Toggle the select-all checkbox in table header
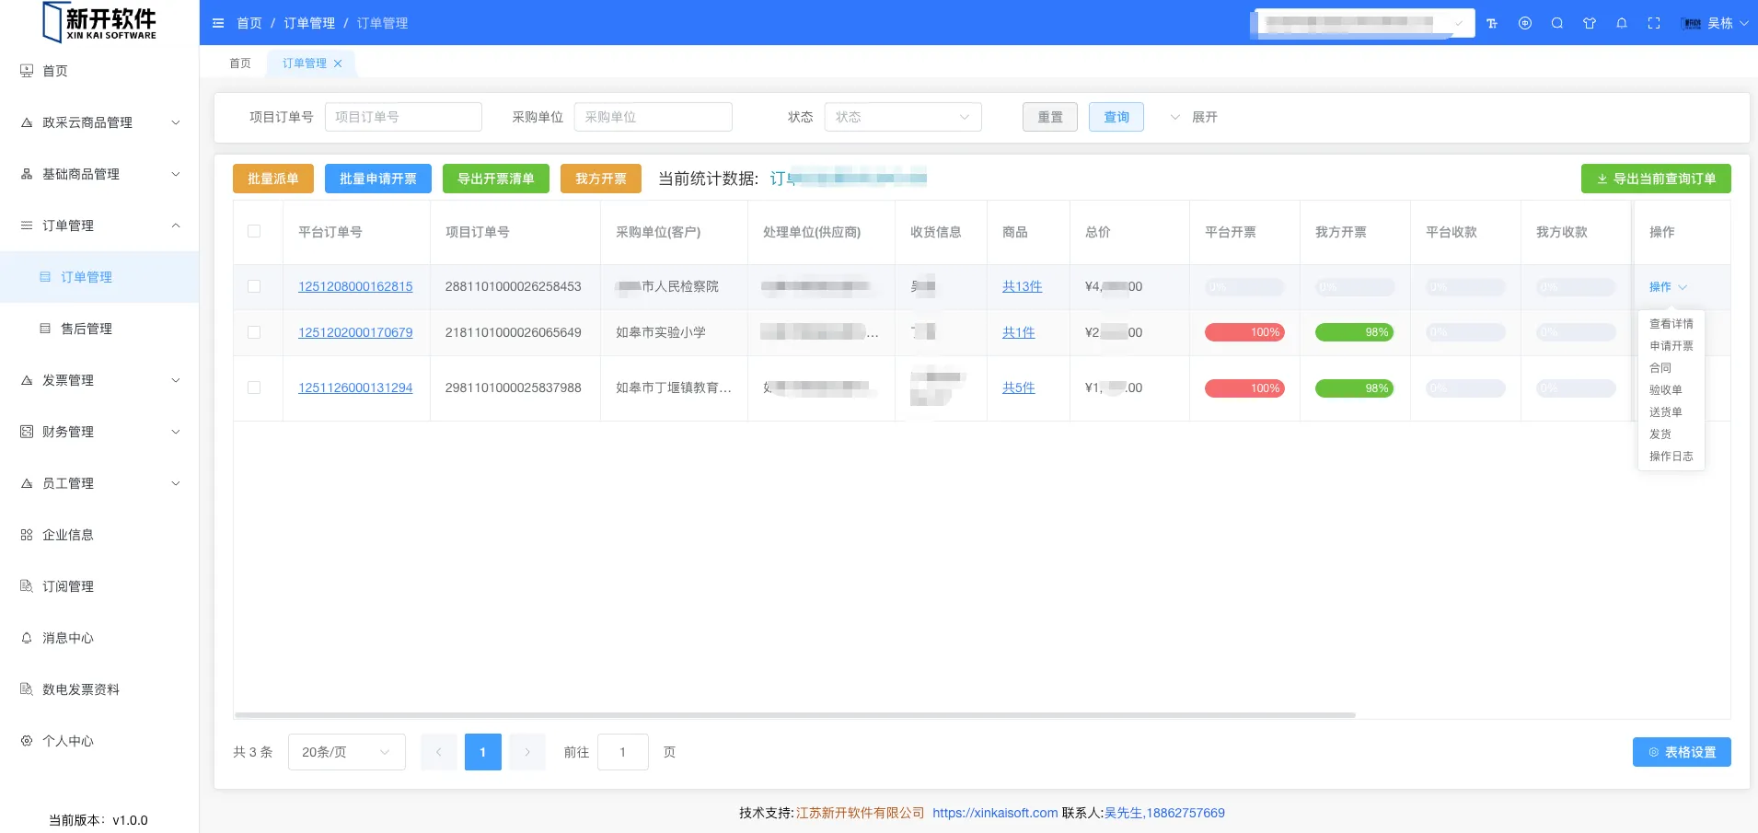 [254, 232]
